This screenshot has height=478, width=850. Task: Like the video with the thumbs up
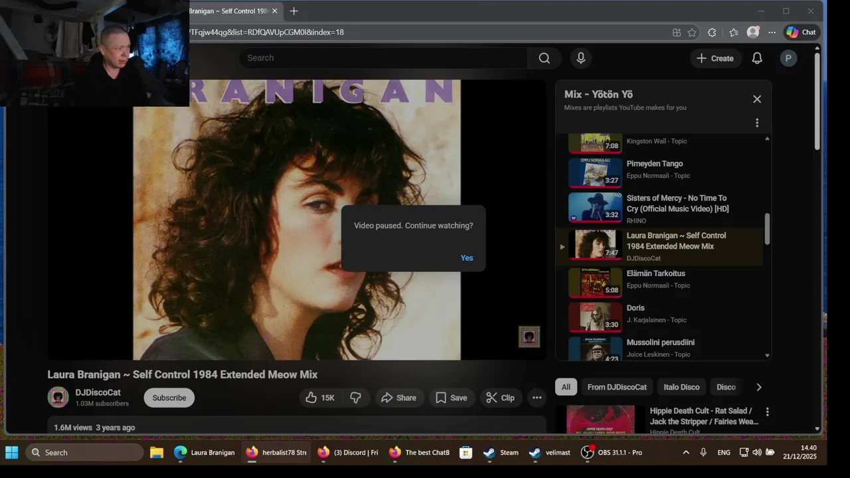click(x=319, y=398)
